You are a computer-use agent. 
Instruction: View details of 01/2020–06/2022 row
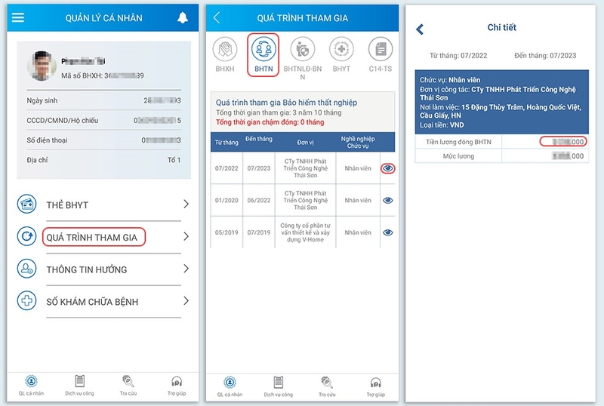[388, 200]
